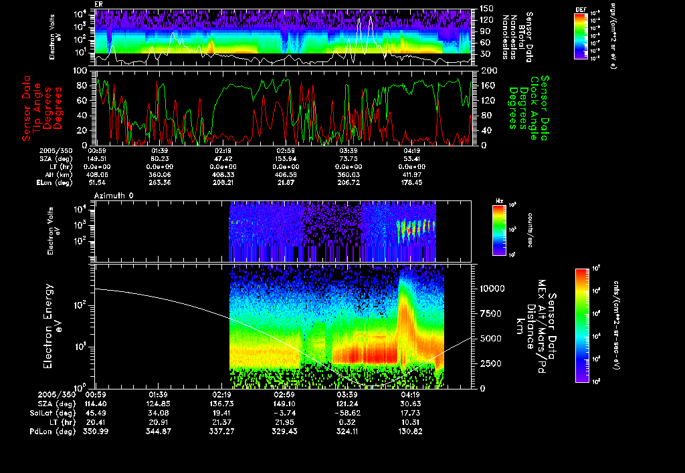The height and width of the screenshot is (473, 685).
Task: Click the cnts/(cm**2-sr-sec-eV) color scale bar
Action: point(582,325)
